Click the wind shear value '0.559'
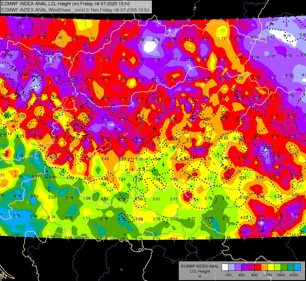 coord(189,59)
